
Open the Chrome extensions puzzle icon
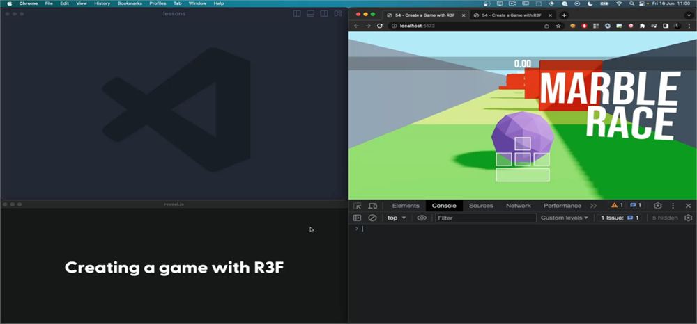[643, 26]
